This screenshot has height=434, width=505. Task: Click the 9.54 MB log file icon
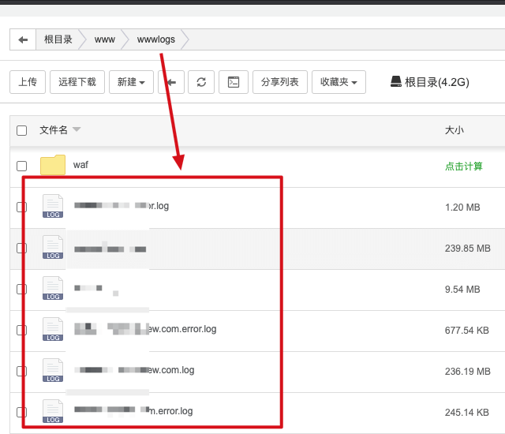(x=53, y=289)
